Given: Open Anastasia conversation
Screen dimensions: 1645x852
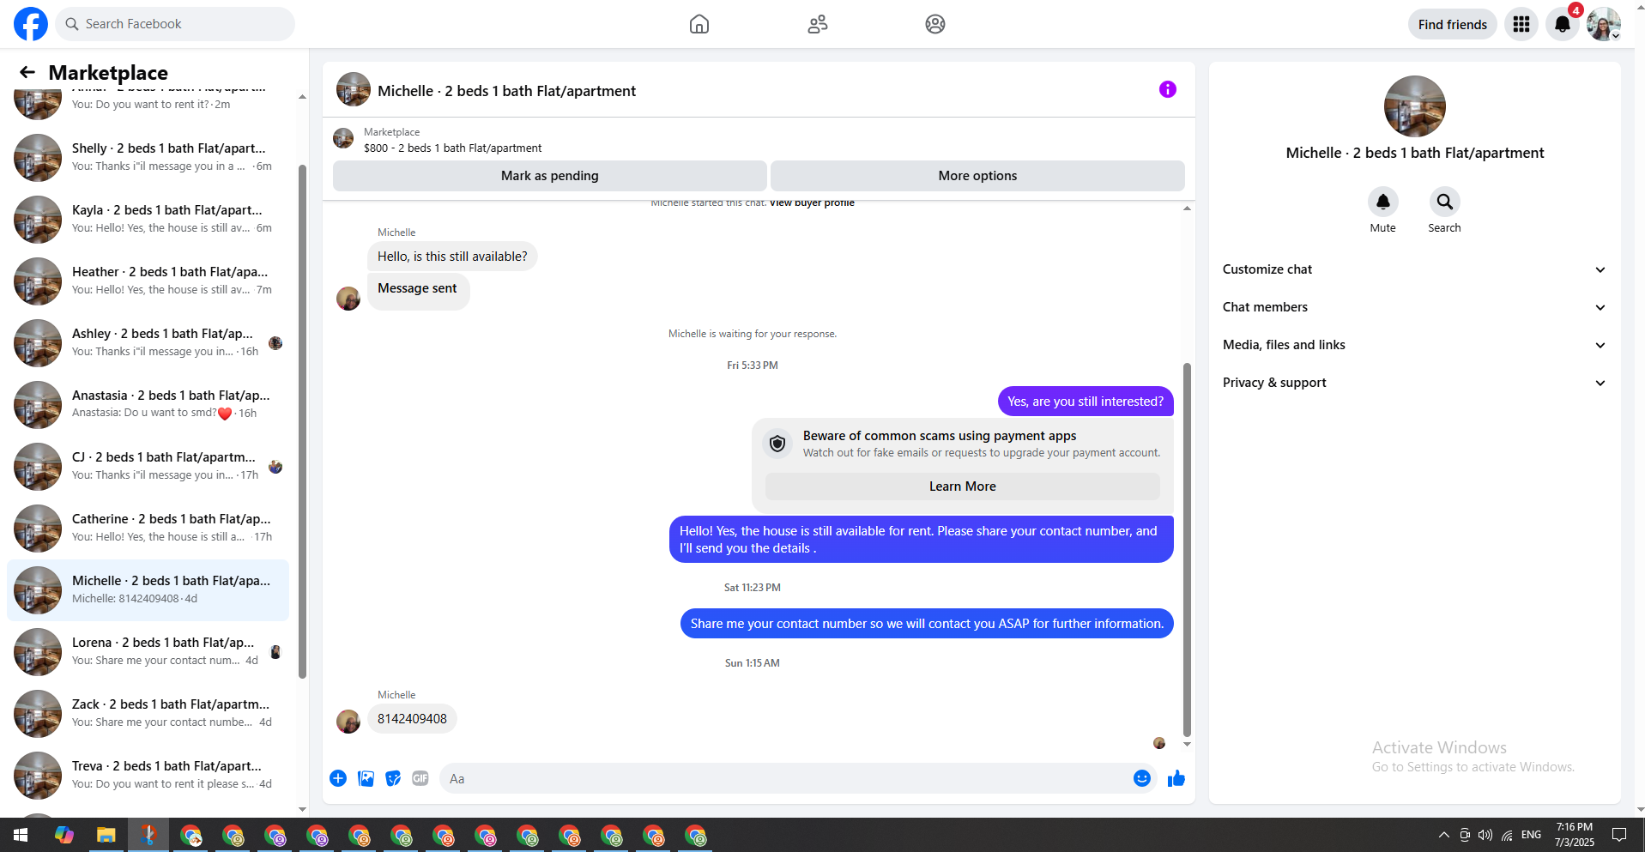Looking at the screenshot, I should click(x=148, y=405).
